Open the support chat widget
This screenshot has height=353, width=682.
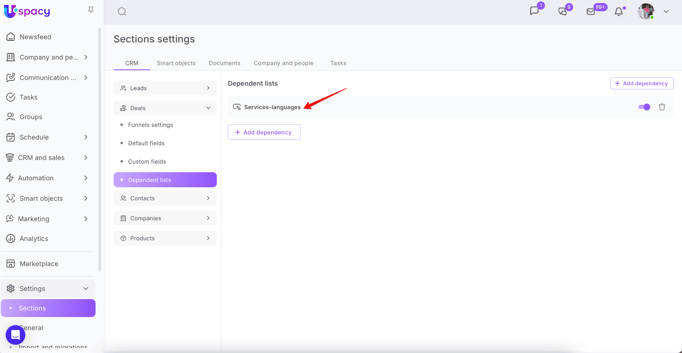15,335
